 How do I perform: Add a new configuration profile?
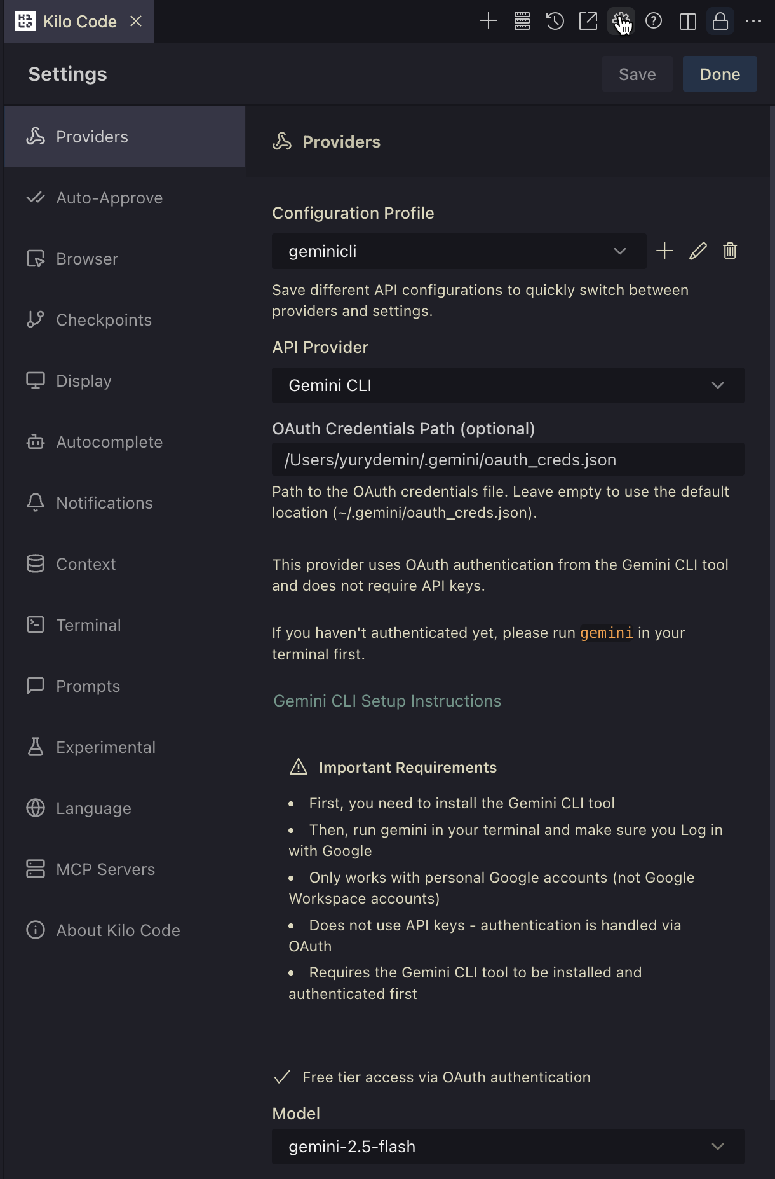coord(664,251)
